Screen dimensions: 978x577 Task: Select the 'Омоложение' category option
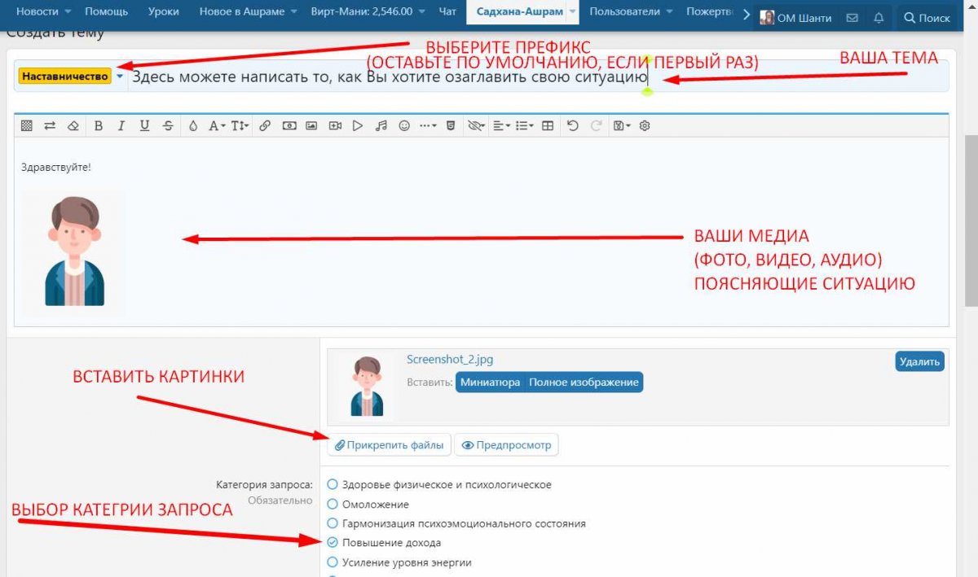tap(333, 505)
